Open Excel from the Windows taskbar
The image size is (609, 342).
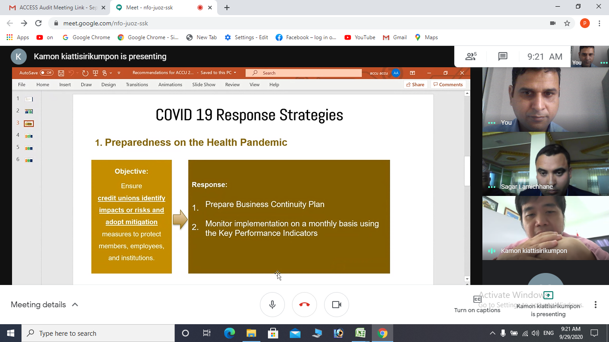[x=360, y=333]
